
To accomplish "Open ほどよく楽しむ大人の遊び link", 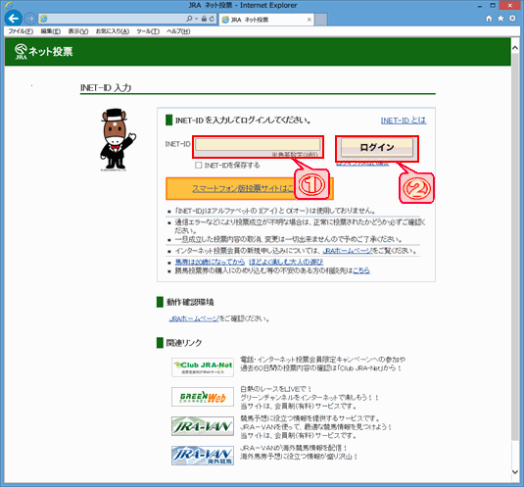I will point(286,262).
